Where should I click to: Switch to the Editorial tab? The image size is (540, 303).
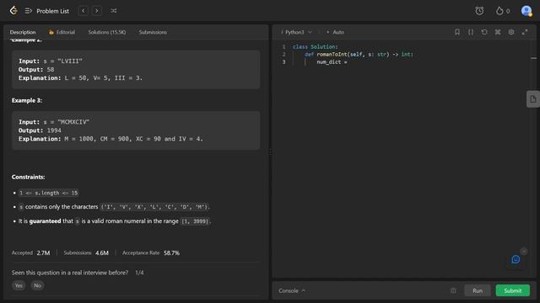[x=62, y=32]
